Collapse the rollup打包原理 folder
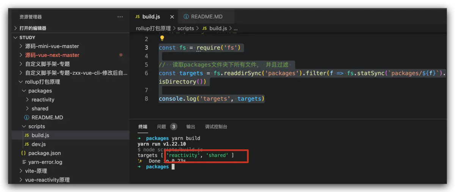455x192 pixels. (x=21, y=82)
